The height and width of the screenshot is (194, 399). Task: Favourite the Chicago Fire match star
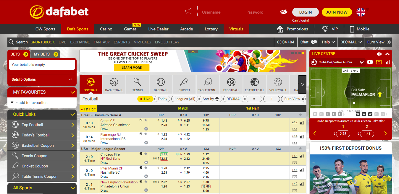[146, 154]
